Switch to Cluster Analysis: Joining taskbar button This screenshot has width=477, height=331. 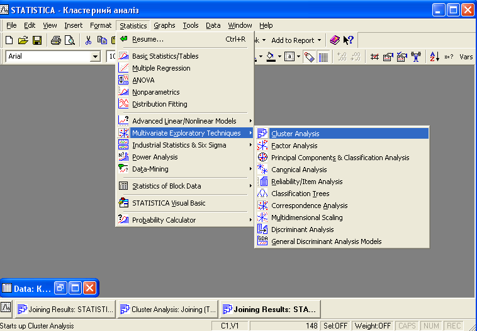(167, 310)
